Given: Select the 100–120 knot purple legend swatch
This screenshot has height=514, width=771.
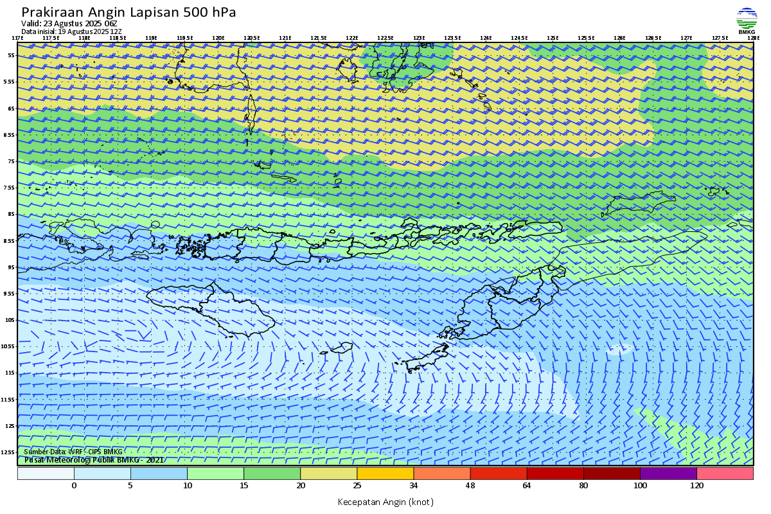Looking at the screenshot, I should pos(668,474).
